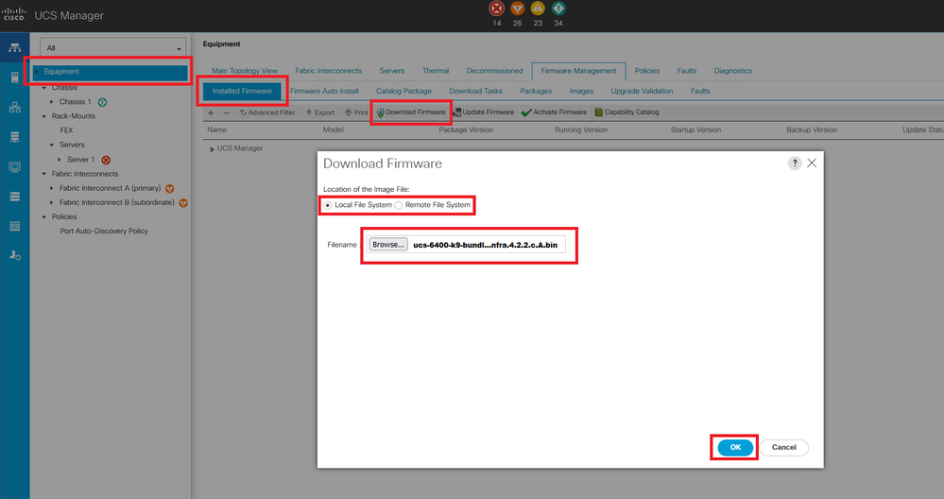Image resolution: width=944 pixels, height=499 pixels.
Task: Switch to Fabric Interconnects tab
Action: (329, 71)
